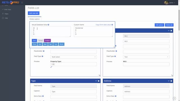Viewport: 180px width, 101px height.
Task: Click the Year preset button
Action: click(x=56, y=44)
